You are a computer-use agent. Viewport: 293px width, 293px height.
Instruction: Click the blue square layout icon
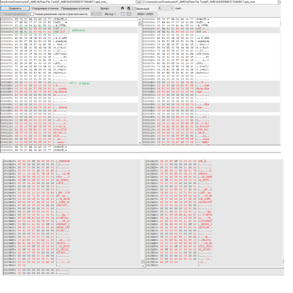[x=122, y=14]
